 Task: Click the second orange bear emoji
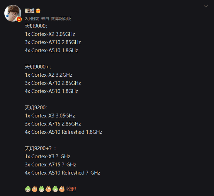[48, 189]
